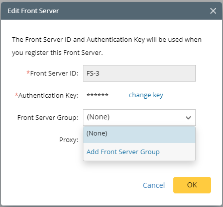This screenshot has height=207, width=223.
Task: Click the Proxy label
Action: point(69,140)
